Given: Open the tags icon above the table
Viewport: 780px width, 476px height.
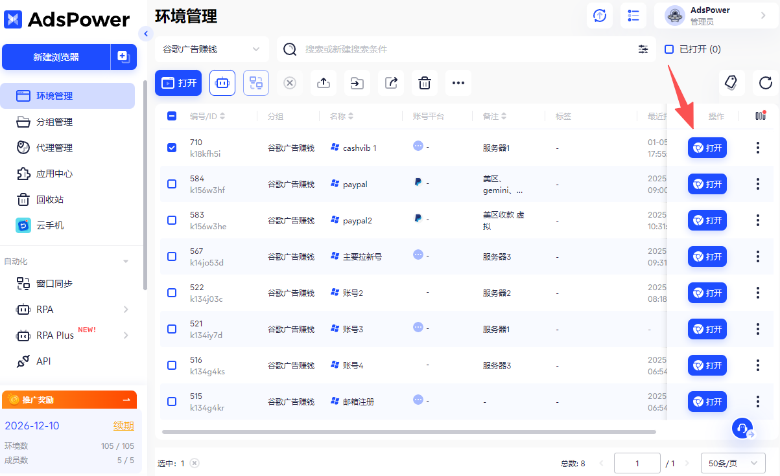Looking at the screenshot, I should coord(731,83).
